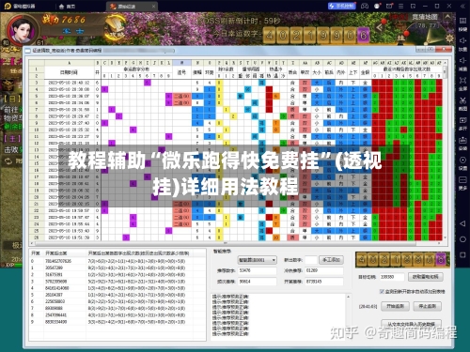470x352 pixels.
Task: Click the table's vertical scrollbar thumb
Action: click(x=445, y=72)
